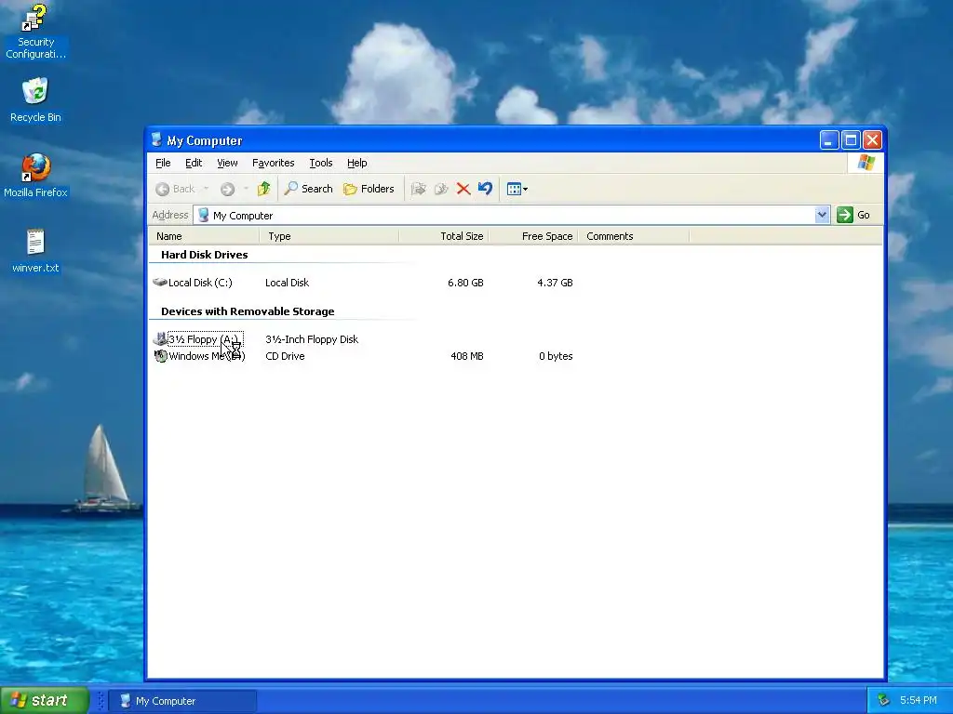Image resolution: width=953 pixels, height=714 pixels.
Task: Click the '408 MB' total size value
Action: pyautogui.click(x=467, y=356)
